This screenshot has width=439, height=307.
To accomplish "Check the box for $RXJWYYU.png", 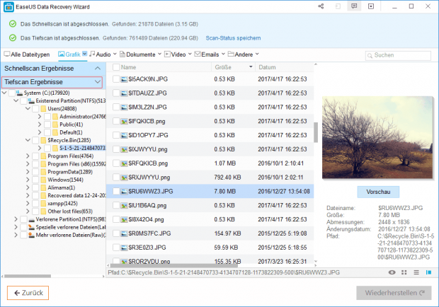I will pos(116,178).
